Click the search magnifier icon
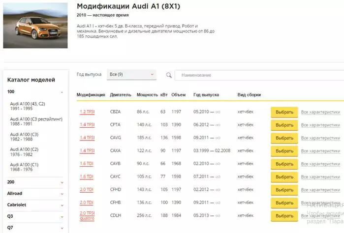 (x=169, y=75)
